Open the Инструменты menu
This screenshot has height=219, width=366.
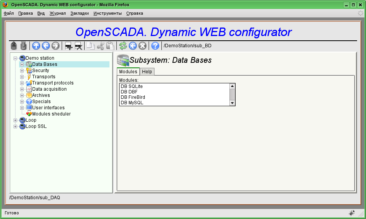(x=108, y=13)
